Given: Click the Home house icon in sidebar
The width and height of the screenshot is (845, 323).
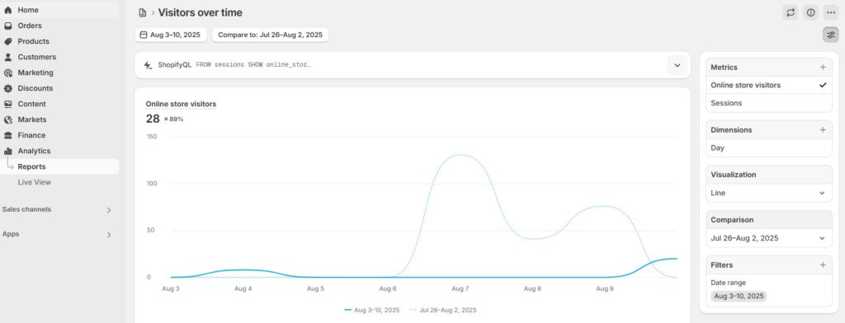Looking at the screenshot, I should click(x=8, y=10).
